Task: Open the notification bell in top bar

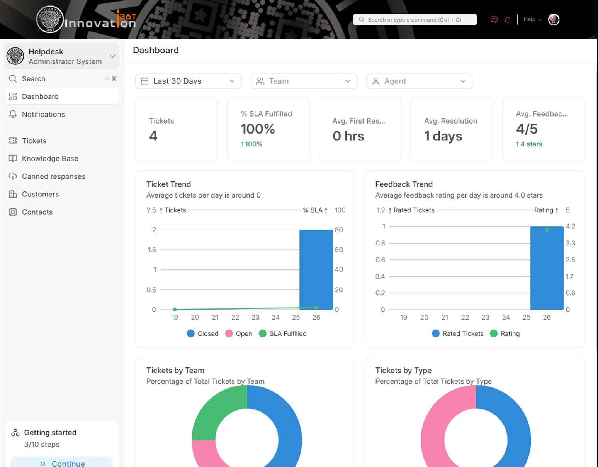Action: [508, 20]
